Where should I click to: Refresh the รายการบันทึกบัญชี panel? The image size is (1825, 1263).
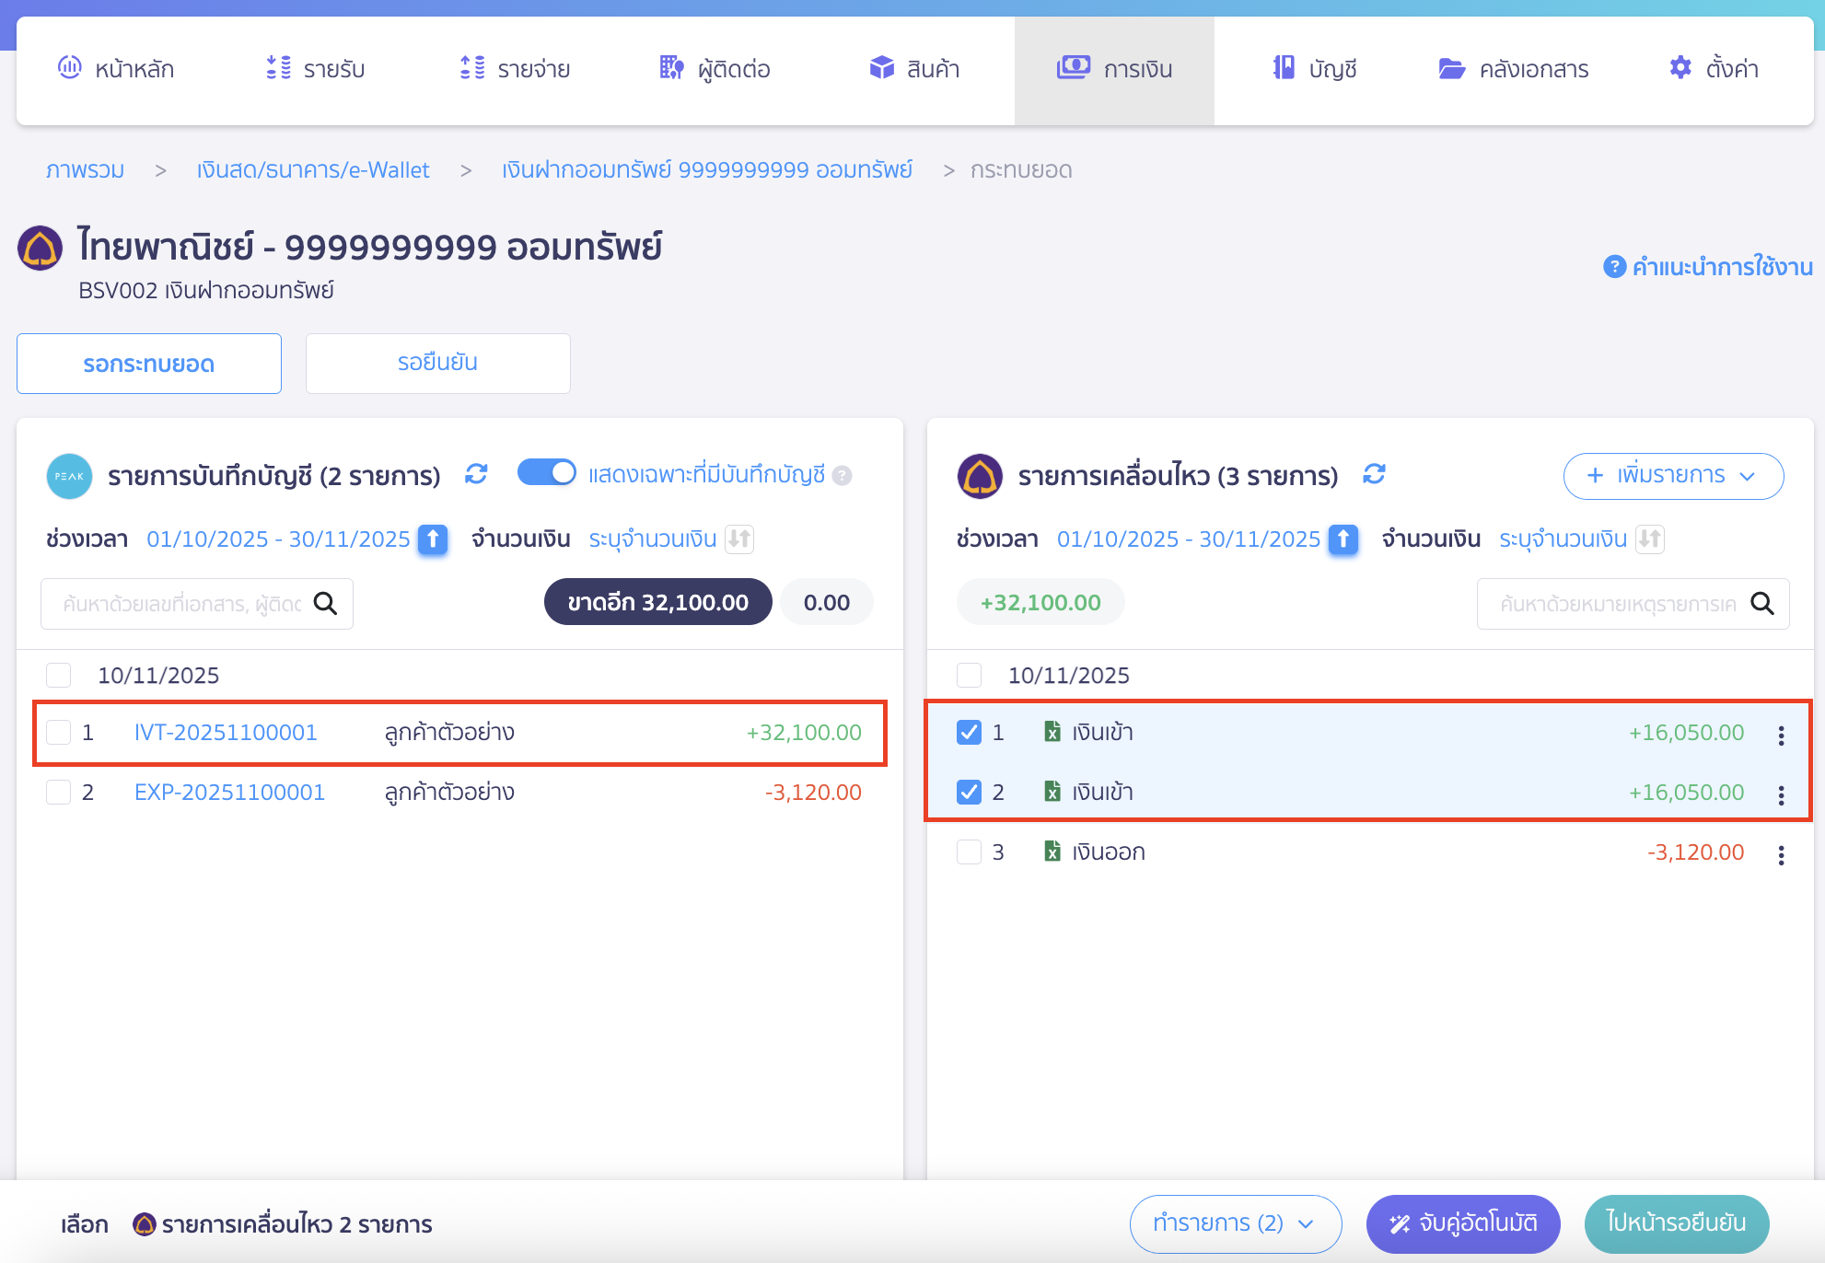point(476,474)
